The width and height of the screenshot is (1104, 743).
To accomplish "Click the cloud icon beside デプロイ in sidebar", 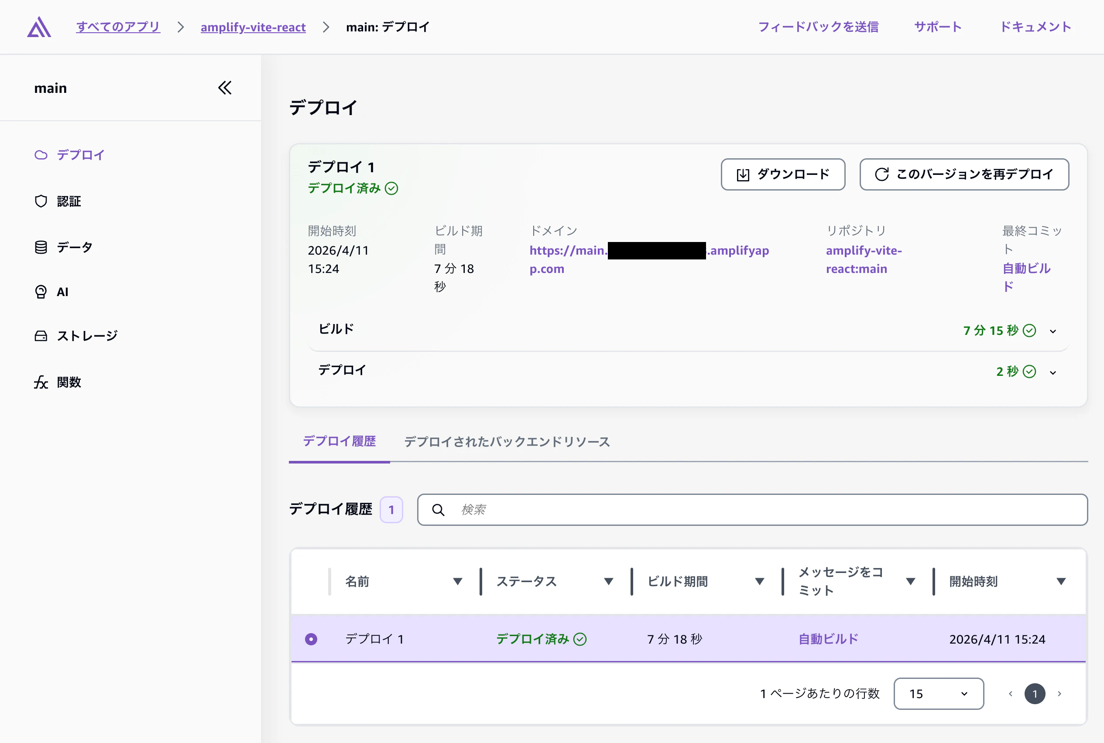I will (x=41, y=155).
